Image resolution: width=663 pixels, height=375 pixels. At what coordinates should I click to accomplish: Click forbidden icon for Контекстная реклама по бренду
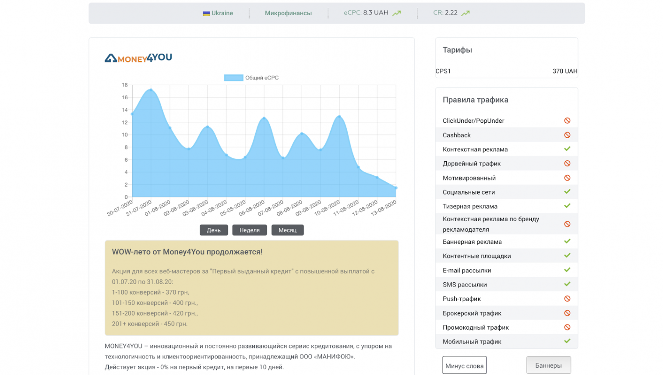pos(567,224)
